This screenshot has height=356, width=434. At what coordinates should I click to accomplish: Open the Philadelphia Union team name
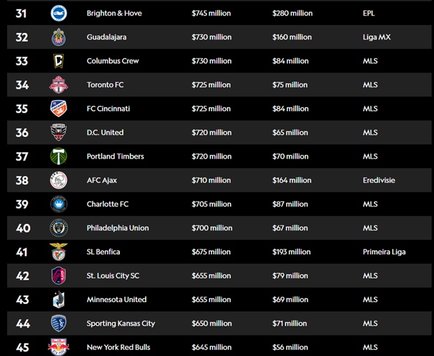pyautogui.click(x=118, y=228)
